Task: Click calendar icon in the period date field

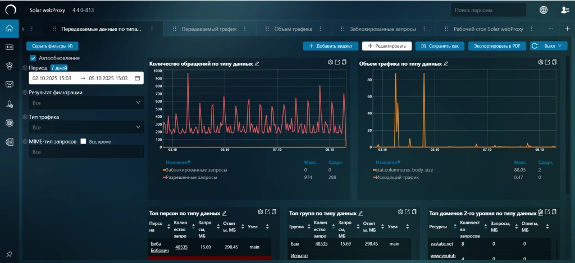Action: [137, 79]
